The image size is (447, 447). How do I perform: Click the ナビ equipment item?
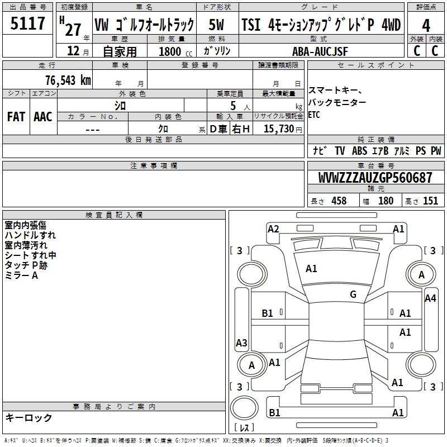coord(320,151)
